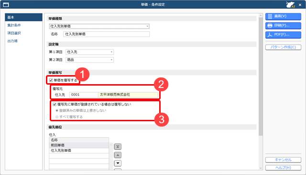Open the 項目選択 section

pos(14,33)
